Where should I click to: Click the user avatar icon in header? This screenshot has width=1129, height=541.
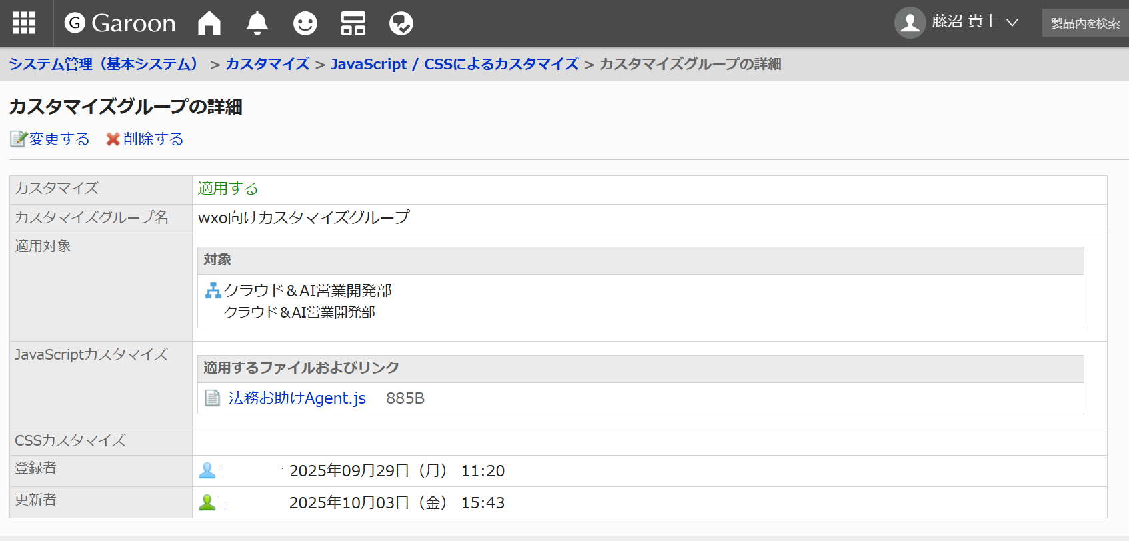point(910,23)
